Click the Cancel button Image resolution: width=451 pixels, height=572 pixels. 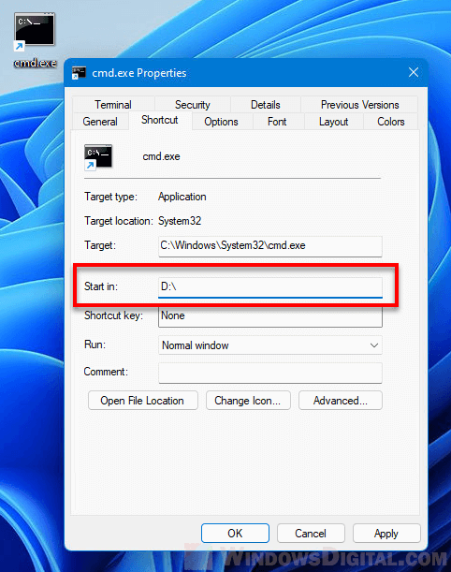[311, 534]
